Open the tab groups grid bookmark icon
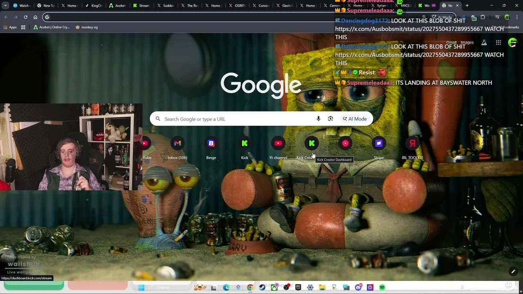The width and height of the screenshot is (523, 294). 23,27
